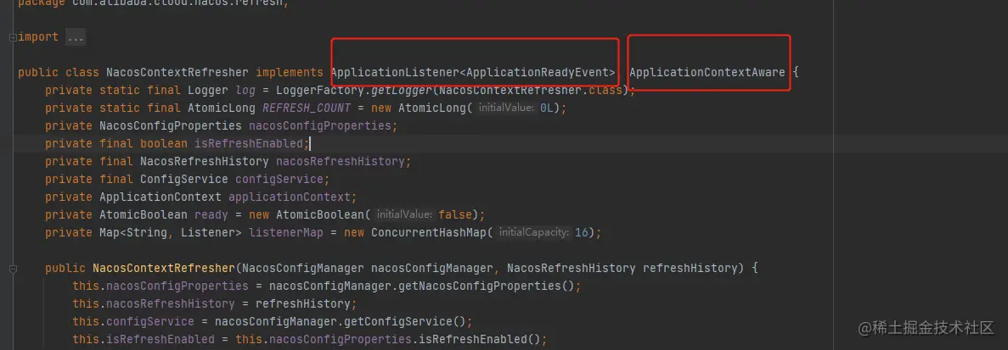Screen dimensions: 1008x350
Task: Click the 'initialValue: false' parameter hint
Action: [423, 214]
